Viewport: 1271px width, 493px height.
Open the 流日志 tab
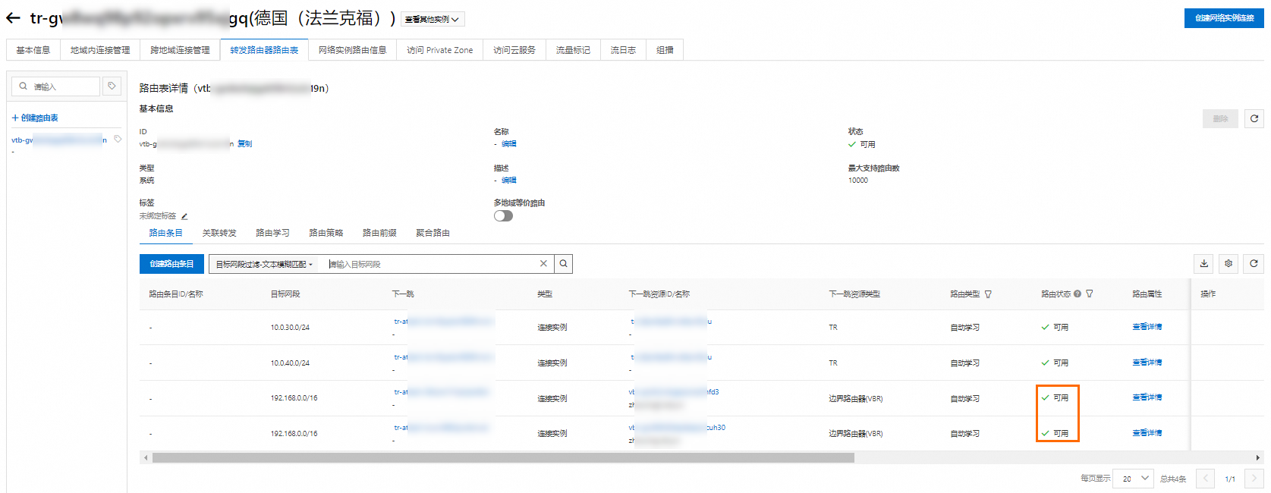pos(623,50)
